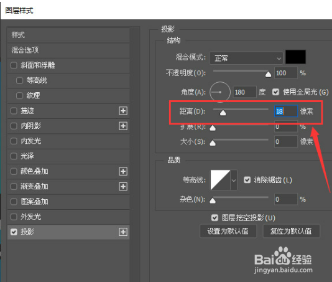Add another 颜色叠加 effect with plus icon
This screenshot has height=282, width=332.
[x=123, y=171]
